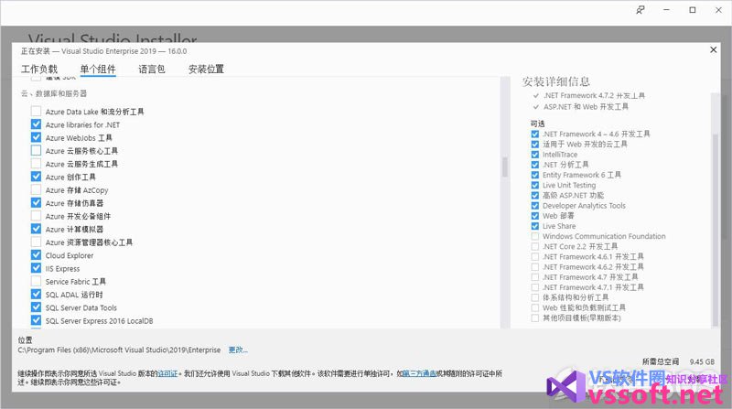This screenshot has height=409, width=732.
Task: Go to the 安装位置 tab
Action: tap(206, 70)
